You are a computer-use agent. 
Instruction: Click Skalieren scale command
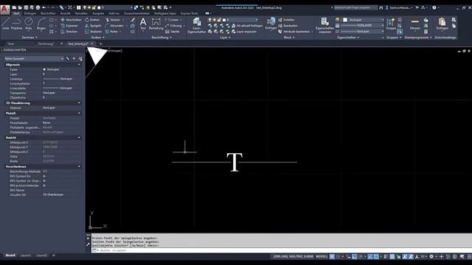94,32
